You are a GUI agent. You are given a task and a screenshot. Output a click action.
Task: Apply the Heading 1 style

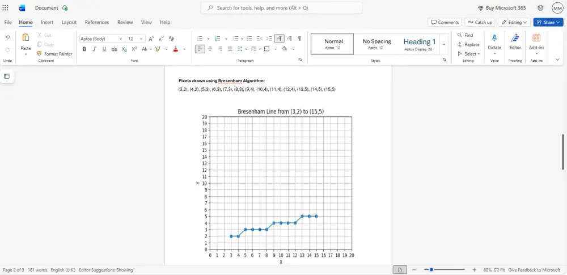click(420, 44)
